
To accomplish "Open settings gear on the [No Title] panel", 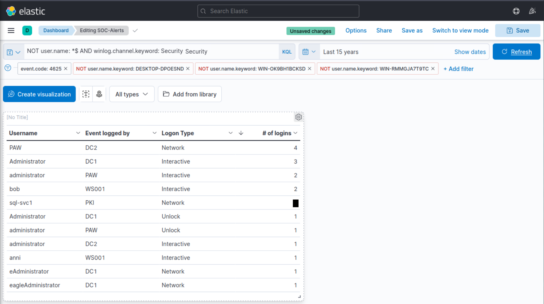I will pos(298,117).
